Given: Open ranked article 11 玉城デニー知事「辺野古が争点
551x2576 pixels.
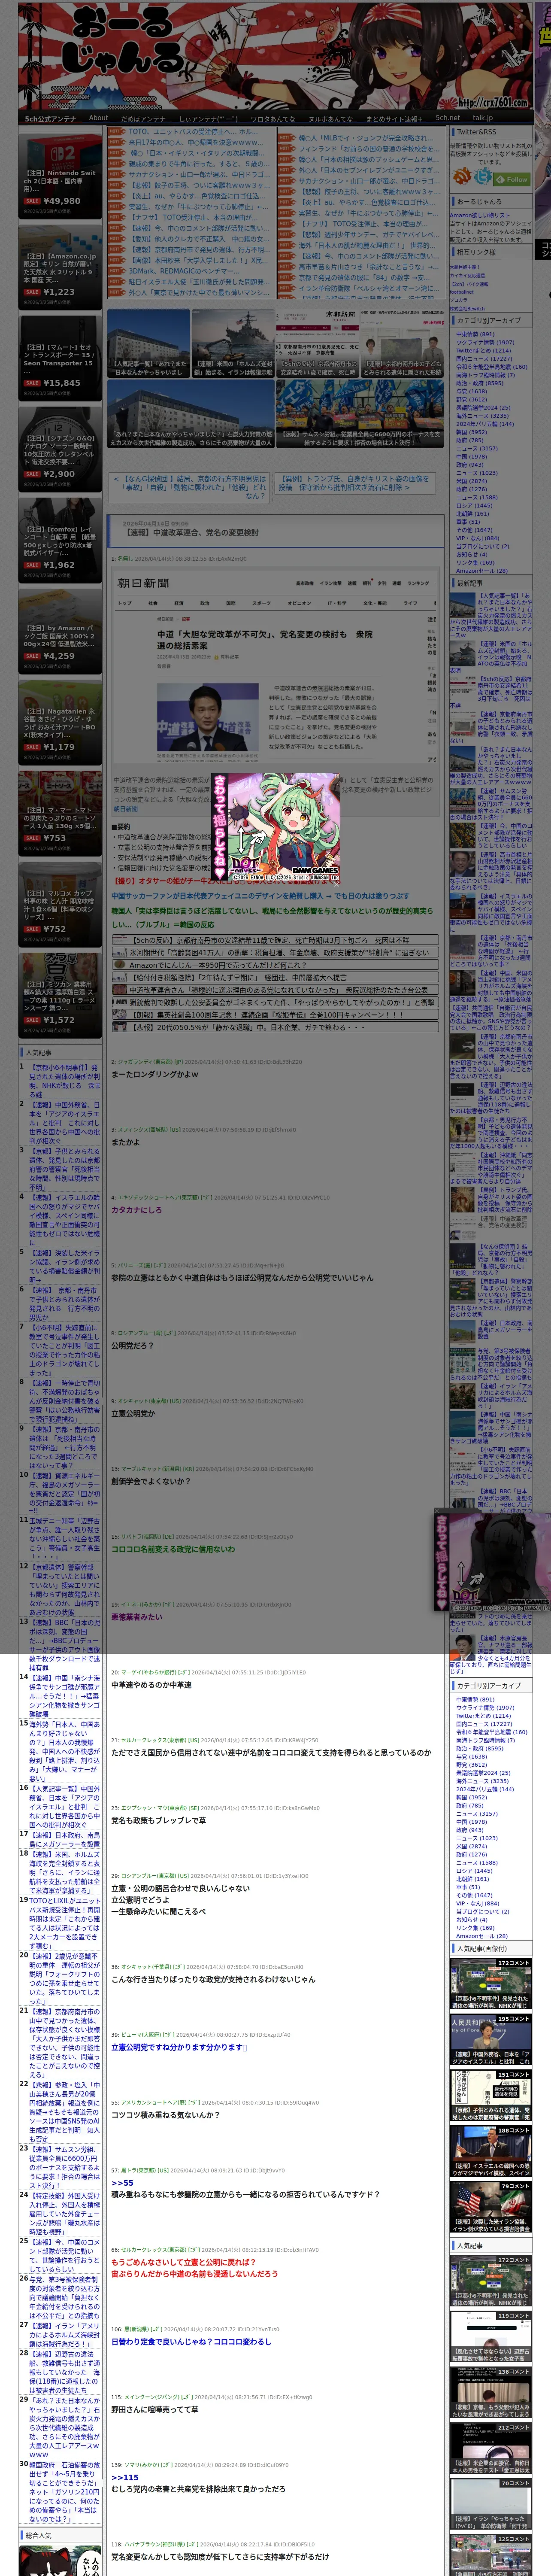Looking at the screenshot, I should coord(64,1539).
